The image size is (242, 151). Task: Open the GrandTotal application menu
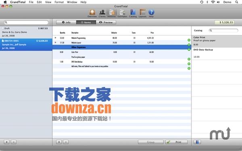[18, 2]
